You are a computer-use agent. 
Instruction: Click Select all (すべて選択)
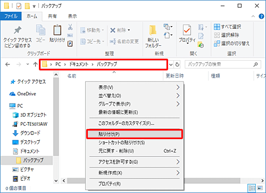pos(227,27)
